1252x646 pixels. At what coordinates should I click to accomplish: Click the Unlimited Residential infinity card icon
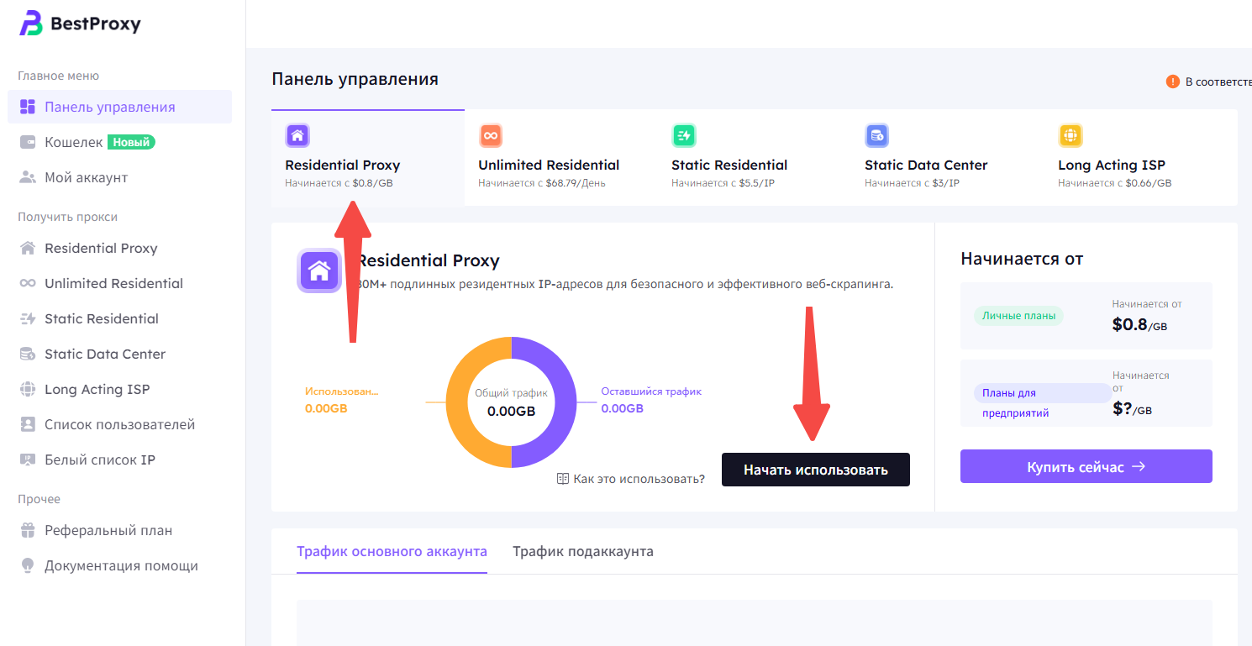[x=491, y=135]
